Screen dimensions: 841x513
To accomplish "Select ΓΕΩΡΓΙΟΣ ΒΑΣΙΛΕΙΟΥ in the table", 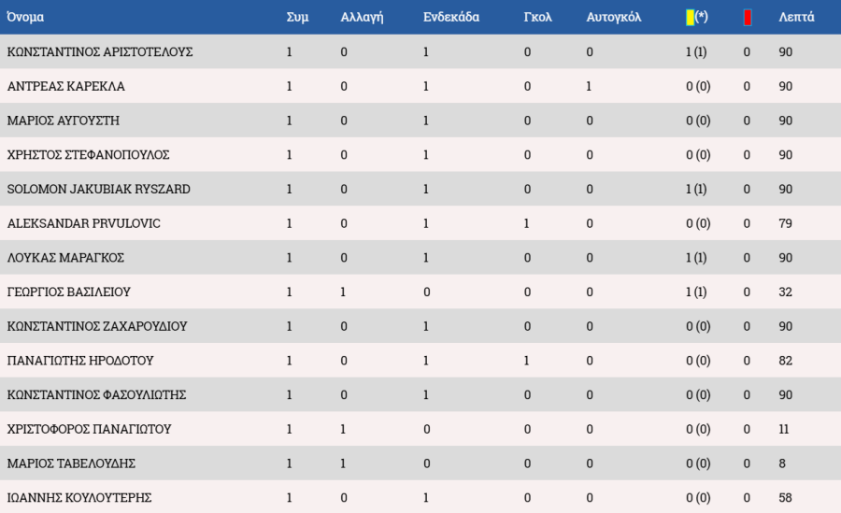I will 68,292.
